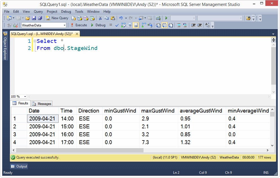Click the Paste clipboard icon

(x=113, y=18)
